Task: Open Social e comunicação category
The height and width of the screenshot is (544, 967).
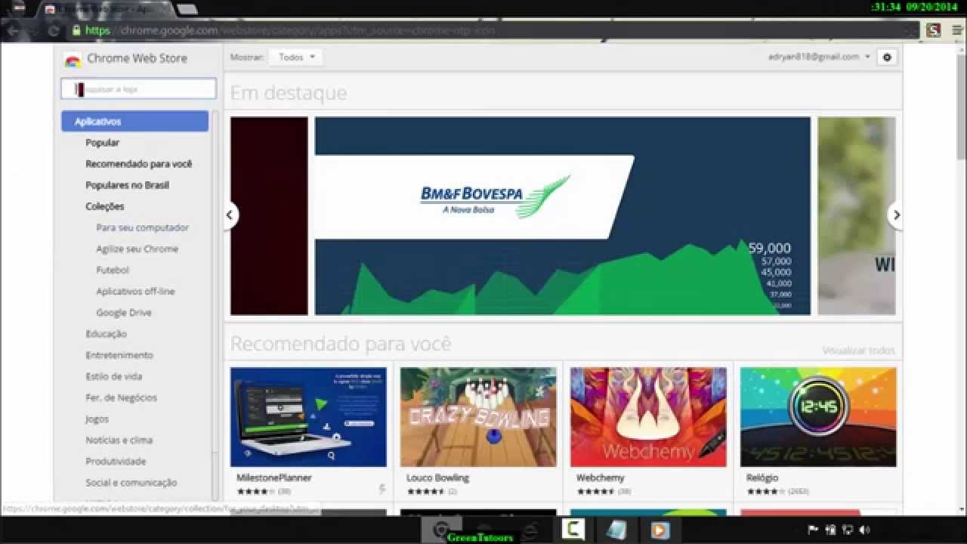Action: [131, 482]
